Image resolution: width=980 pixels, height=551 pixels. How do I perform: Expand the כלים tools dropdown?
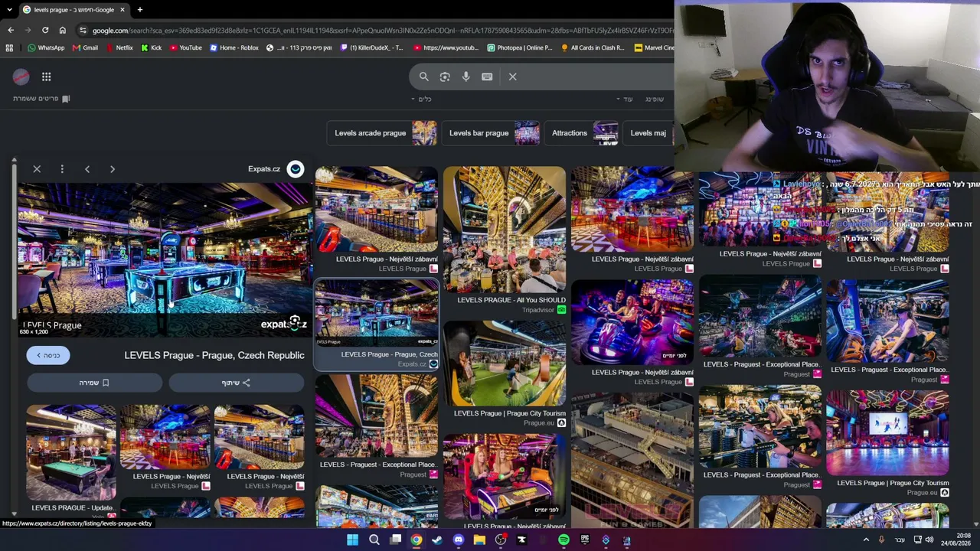(421, 99)
